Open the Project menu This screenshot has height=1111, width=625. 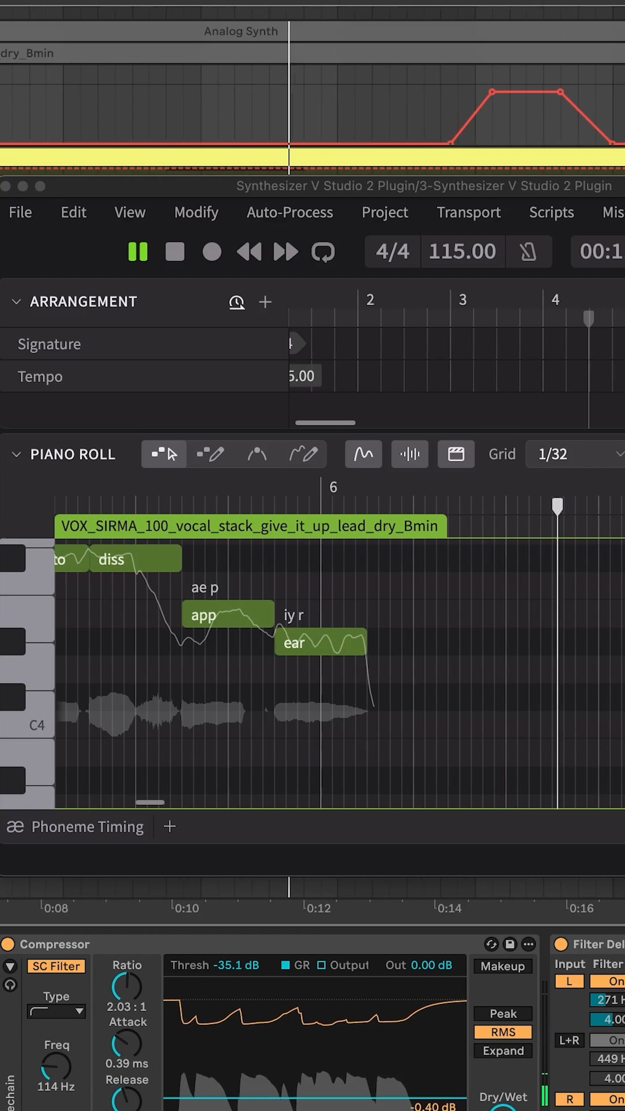click(385, 212)
